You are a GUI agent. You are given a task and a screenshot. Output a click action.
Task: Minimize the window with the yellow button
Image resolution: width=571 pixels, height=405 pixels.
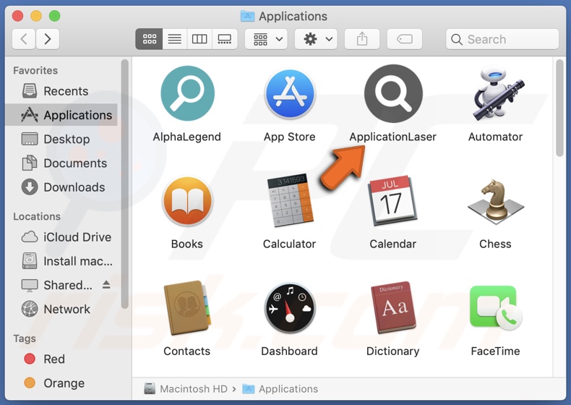point(36,16)
